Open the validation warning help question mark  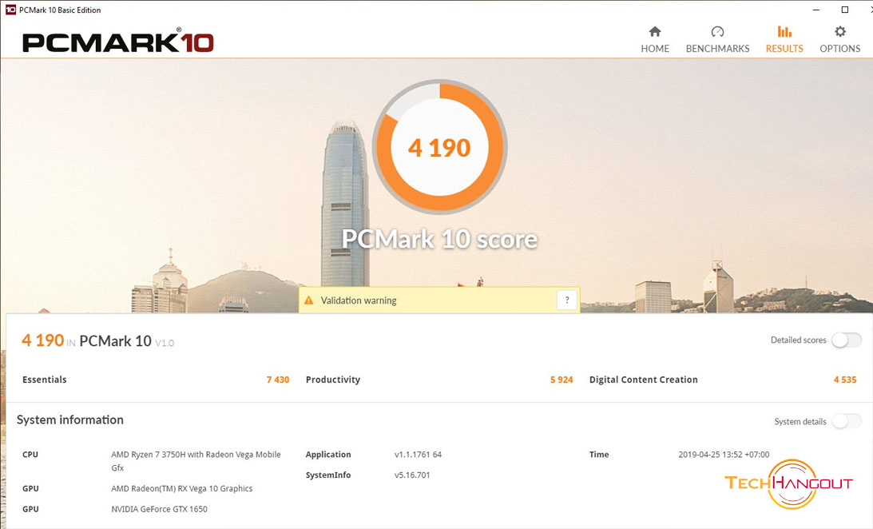(567, 300)
